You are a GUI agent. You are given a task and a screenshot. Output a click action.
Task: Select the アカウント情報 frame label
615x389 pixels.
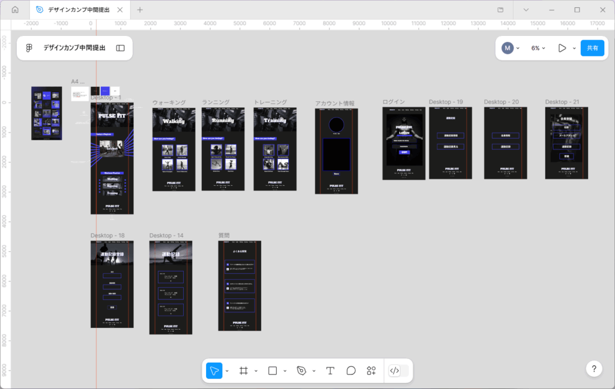click(x=335, y=104)
